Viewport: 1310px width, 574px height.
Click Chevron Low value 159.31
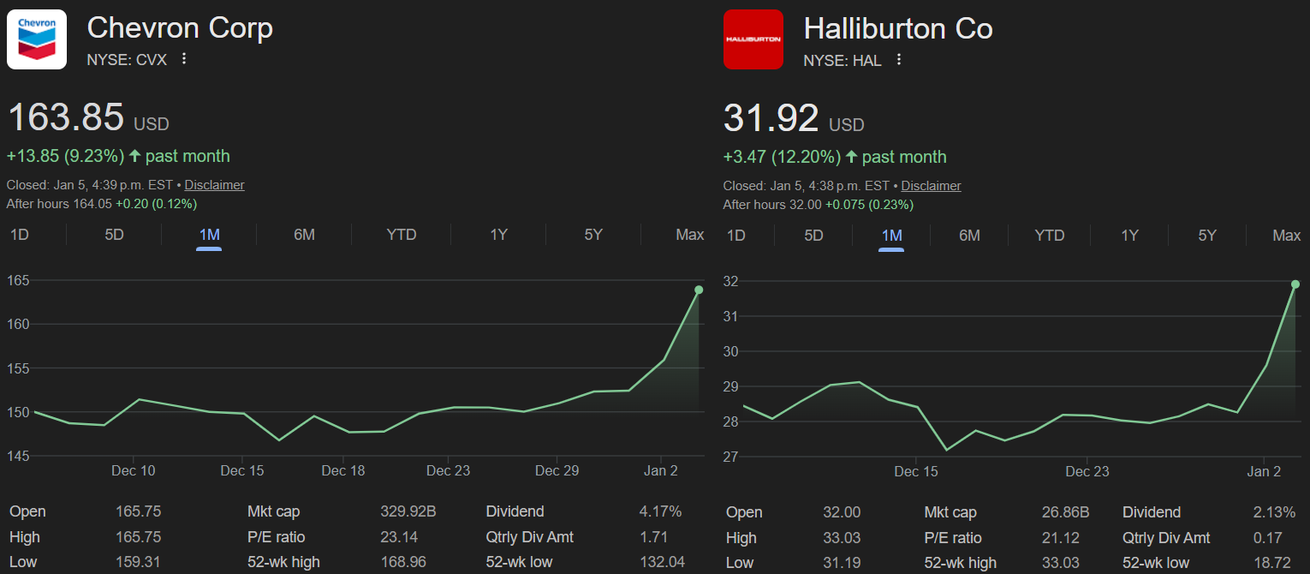[139, 562]
